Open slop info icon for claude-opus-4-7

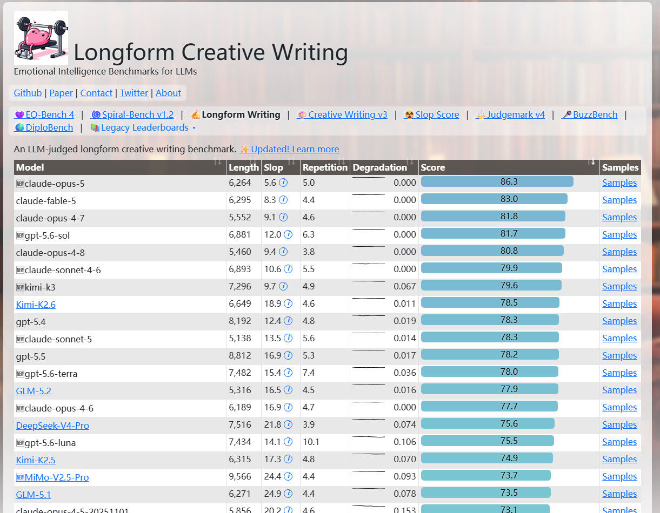click(x=283, y=217)
